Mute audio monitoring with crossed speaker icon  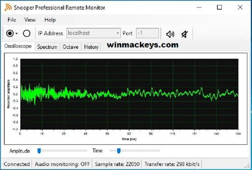tap(185, 34)
